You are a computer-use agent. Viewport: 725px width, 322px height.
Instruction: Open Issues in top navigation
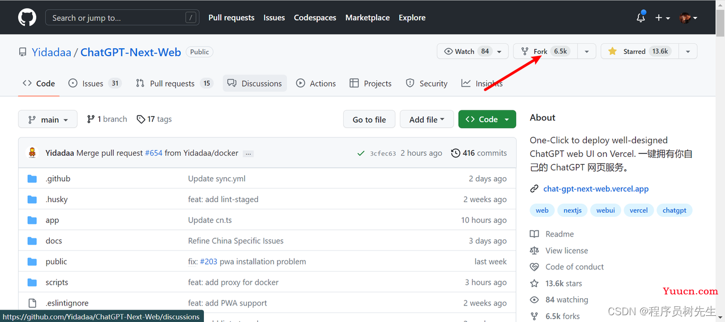(x=274, y=18)
